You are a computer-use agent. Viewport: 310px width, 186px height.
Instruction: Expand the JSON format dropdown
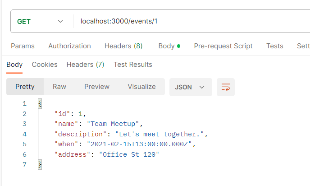click(190, 87)
